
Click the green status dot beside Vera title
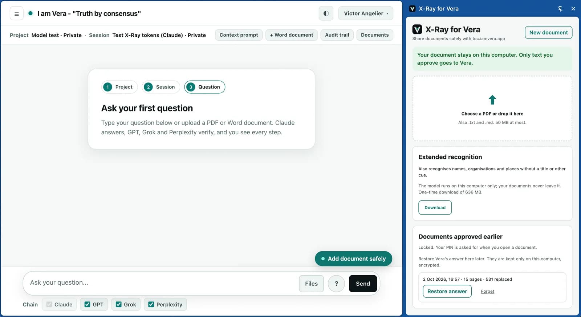(31, 13)
